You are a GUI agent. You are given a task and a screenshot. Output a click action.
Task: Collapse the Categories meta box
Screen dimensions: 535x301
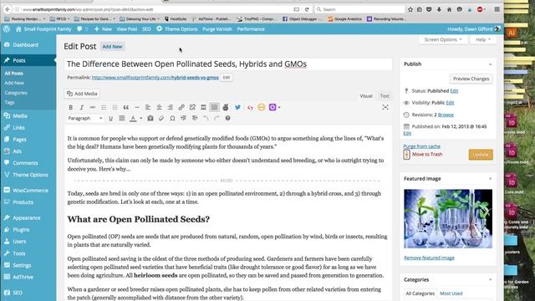(491, 279)
